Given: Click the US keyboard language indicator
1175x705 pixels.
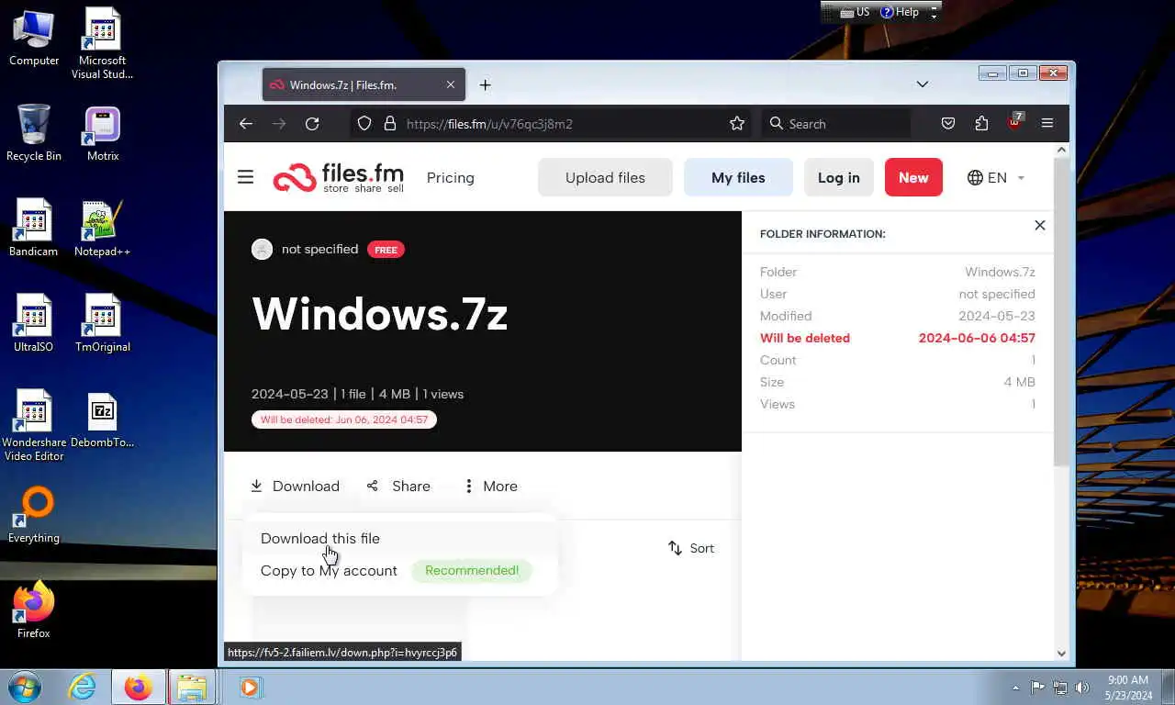Looking at the screenshot, I should point(855,12).
